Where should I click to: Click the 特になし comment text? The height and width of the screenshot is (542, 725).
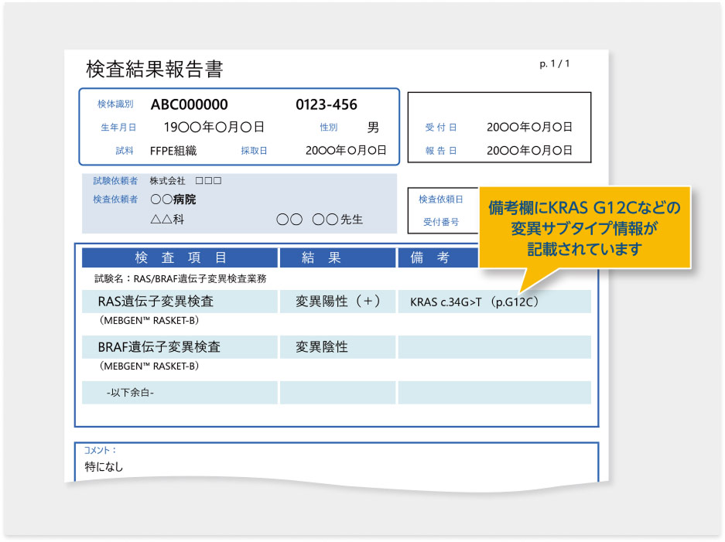(x=104, y=466)
